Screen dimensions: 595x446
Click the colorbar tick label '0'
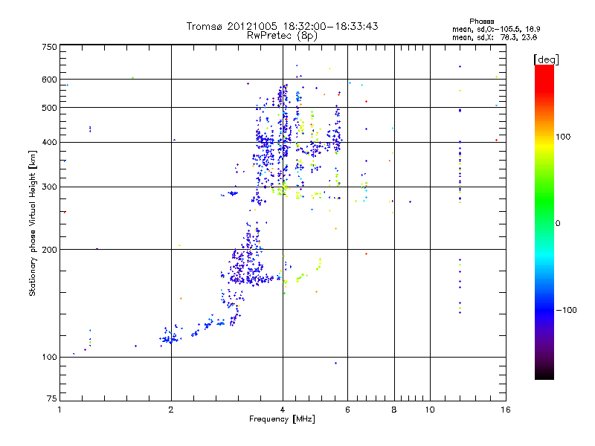tap(558, 224)
